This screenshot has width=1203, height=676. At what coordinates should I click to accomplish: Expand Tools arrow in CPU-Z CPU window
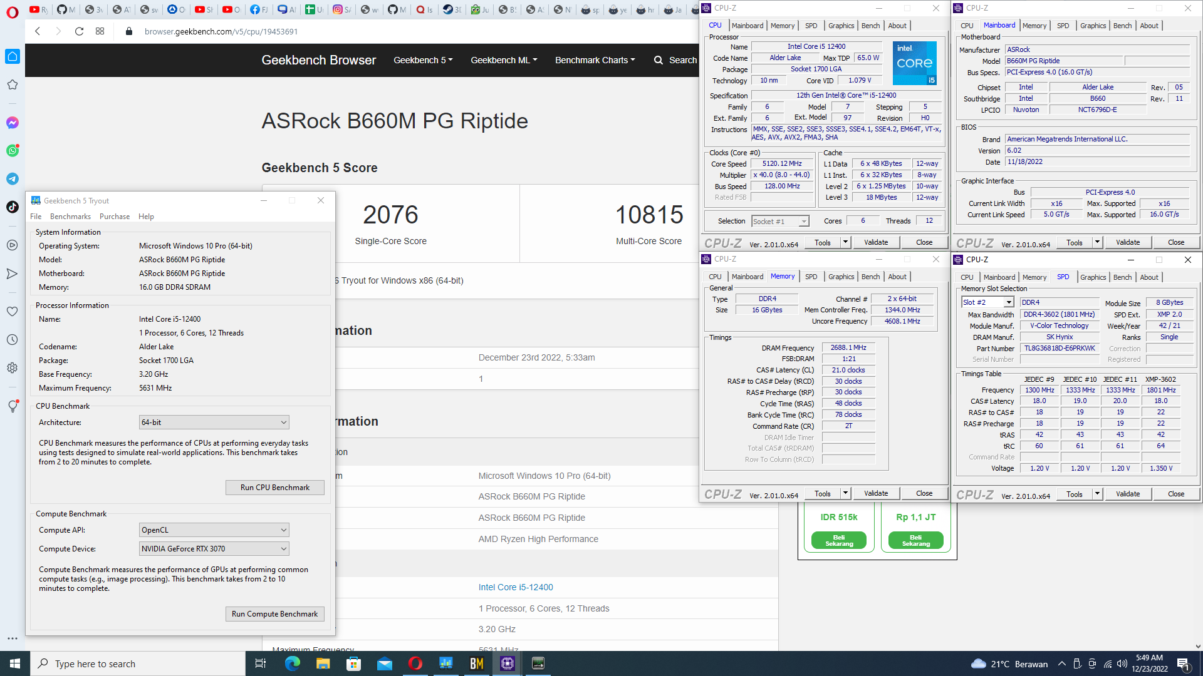pos(845,242)
